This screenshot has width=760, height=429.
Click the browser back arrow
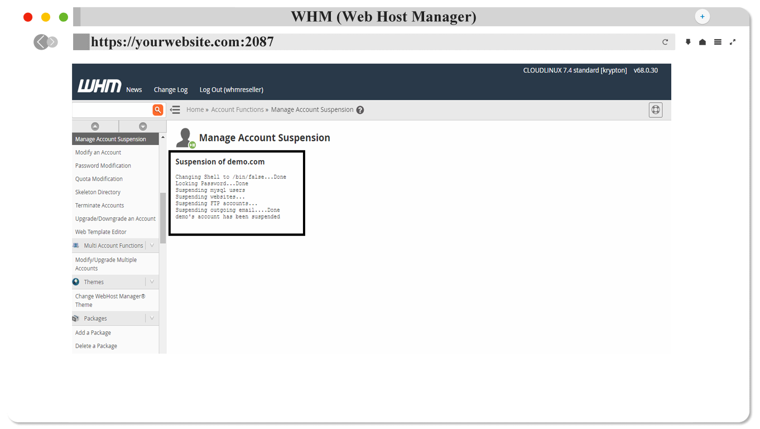tap(40, 42)
